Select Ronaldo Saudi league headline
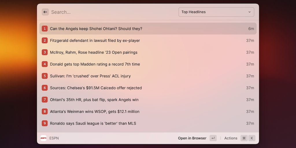 coord(93,123)
